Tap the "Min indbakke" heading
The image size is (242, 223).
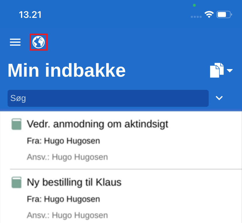coord(67,70)
